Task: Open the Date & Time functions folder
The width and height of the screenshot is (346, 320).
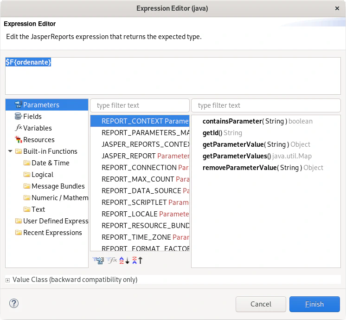Action: [x=50, y=163]
